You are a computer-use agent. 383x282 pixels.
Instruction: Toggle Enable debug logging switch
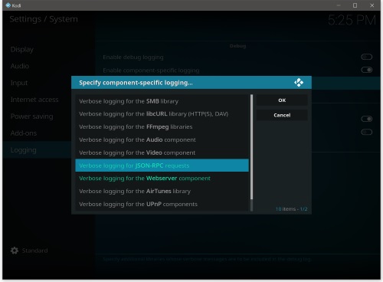(x=366, y=57)
